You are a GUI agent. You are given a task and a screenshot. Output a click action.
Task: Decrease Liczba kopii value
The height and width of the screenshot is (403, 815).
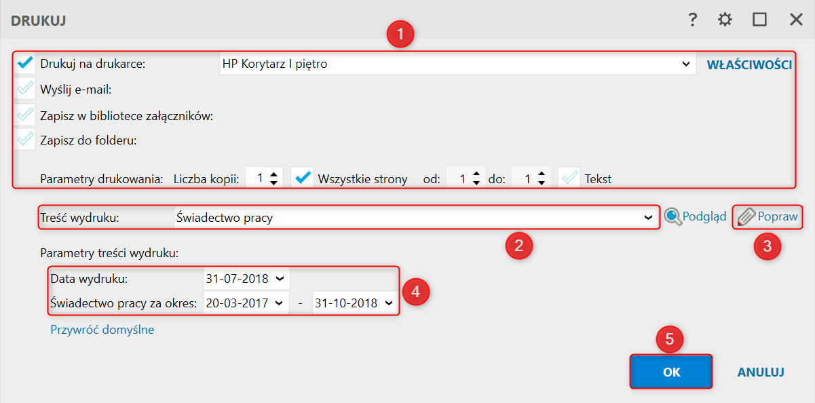pyautogui.click(x=273, y=183)
